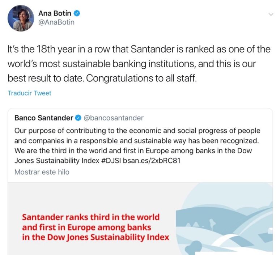The width and height of the screenshot is (276, 255).
Task: Open Ana Botín's profile picture
Action: (20, 19)
